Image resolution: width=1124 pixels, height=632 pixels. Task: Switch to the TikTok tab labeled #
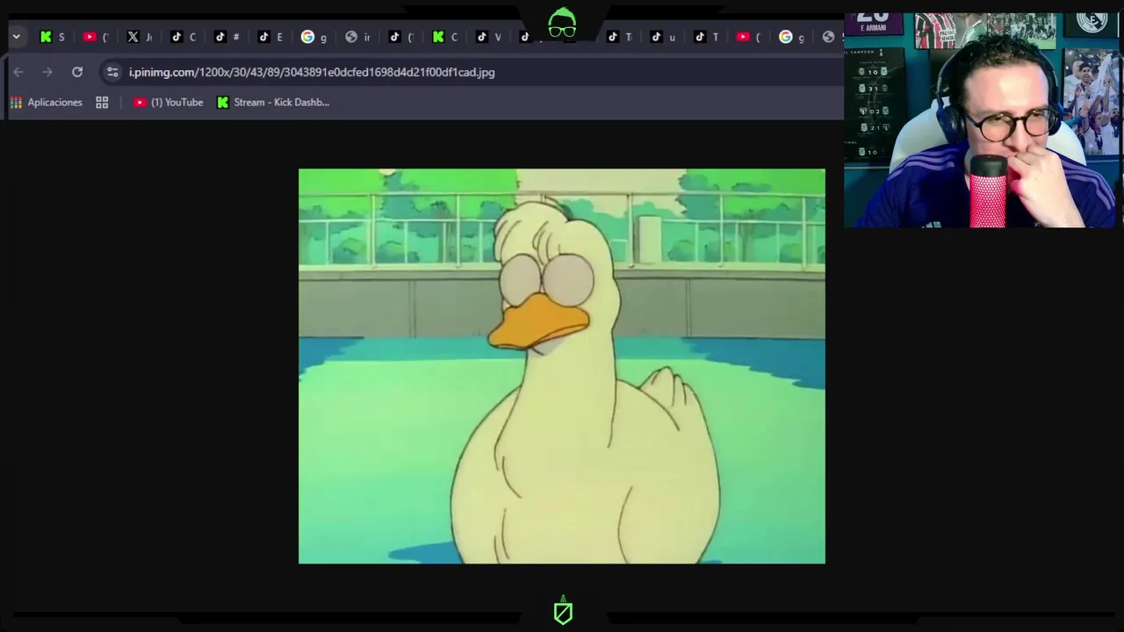[x=227, y=37]
